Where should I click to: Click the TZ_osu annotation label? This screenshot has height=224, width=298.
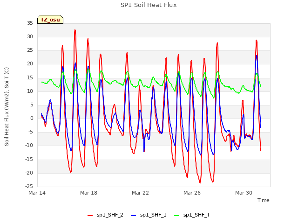50,20
